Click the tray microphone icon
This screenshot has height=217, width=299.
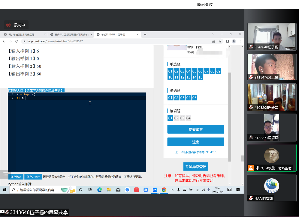pos(178,190)
